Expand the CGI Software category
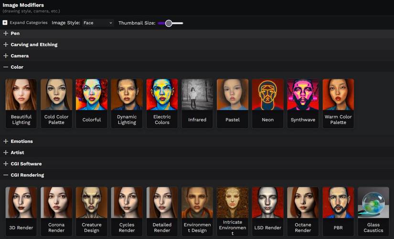This screenshot has height=239, width=394. coord(197,164)
